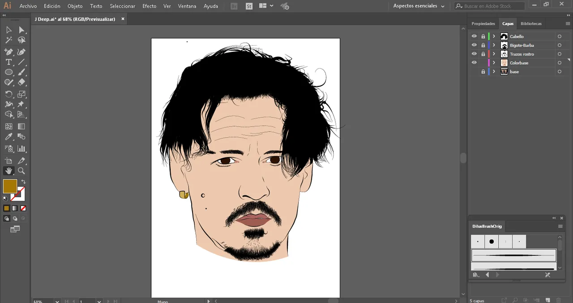Screen dimensions: 573x303
Task: Choose the Lasso tool
Action: coord(21,41)
